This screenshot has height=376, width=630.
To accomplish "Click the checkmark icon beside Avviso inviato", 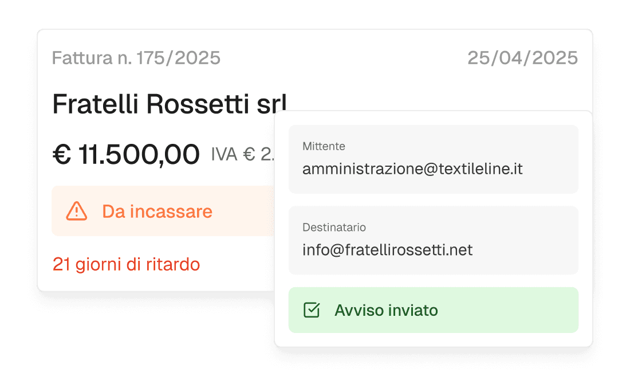I will tap(312, 310).
